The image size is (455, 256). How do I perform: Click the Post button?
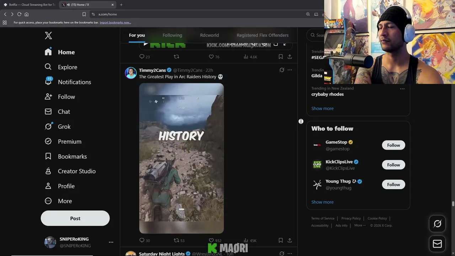75,218
